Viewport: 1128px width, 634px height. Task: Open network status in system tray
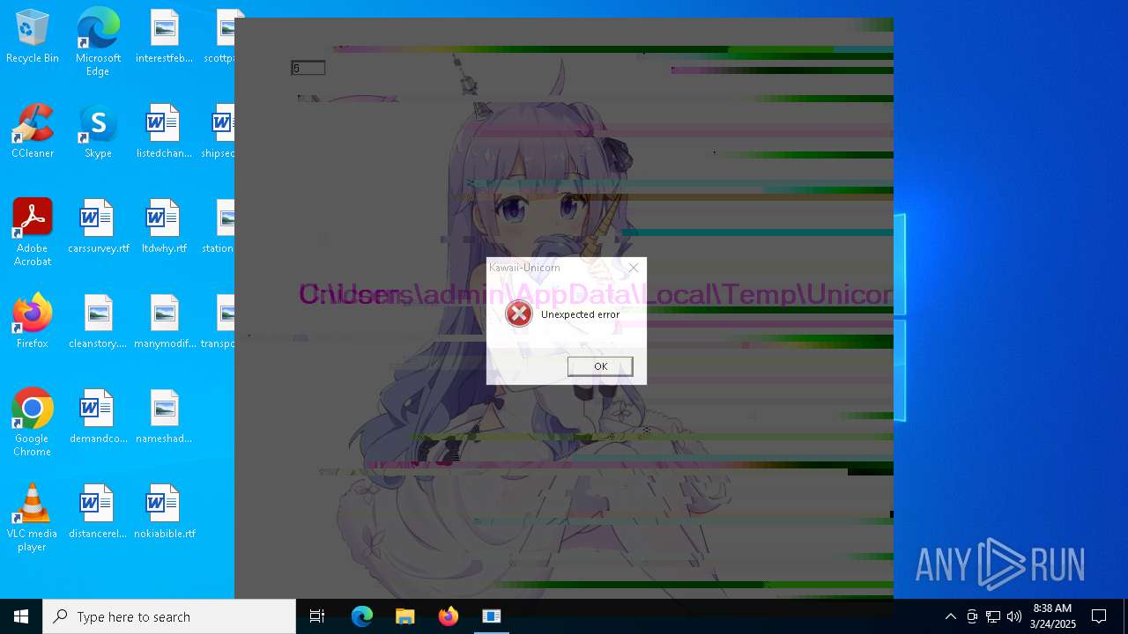(x=993, y=616)
